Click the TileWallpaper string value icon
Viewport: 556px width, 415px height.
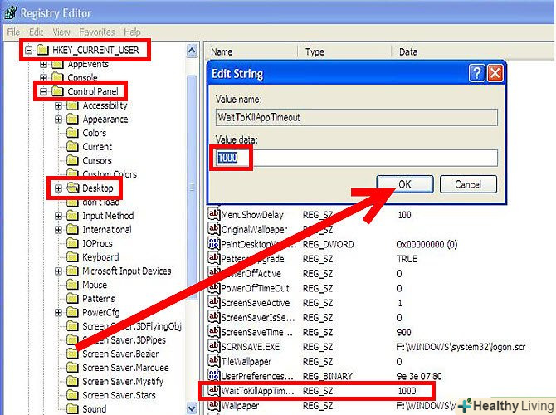tap(214, 361)
